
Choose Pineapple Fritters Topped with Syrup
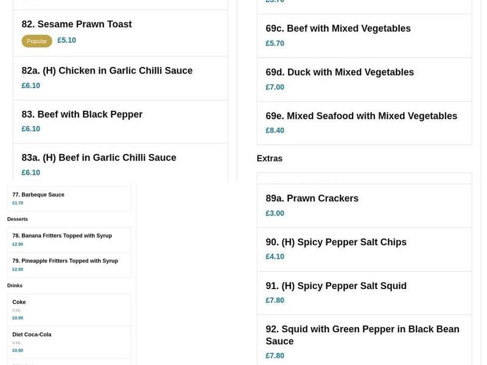click(x=66, y=260)
